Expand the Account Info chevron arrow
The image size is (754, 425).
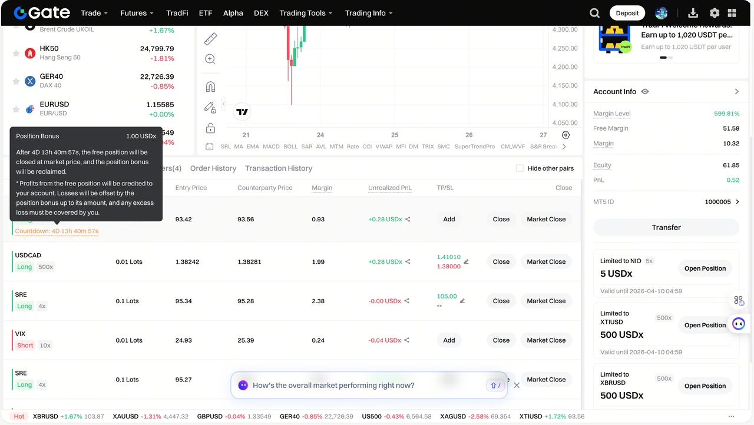(x=736, y=92)
